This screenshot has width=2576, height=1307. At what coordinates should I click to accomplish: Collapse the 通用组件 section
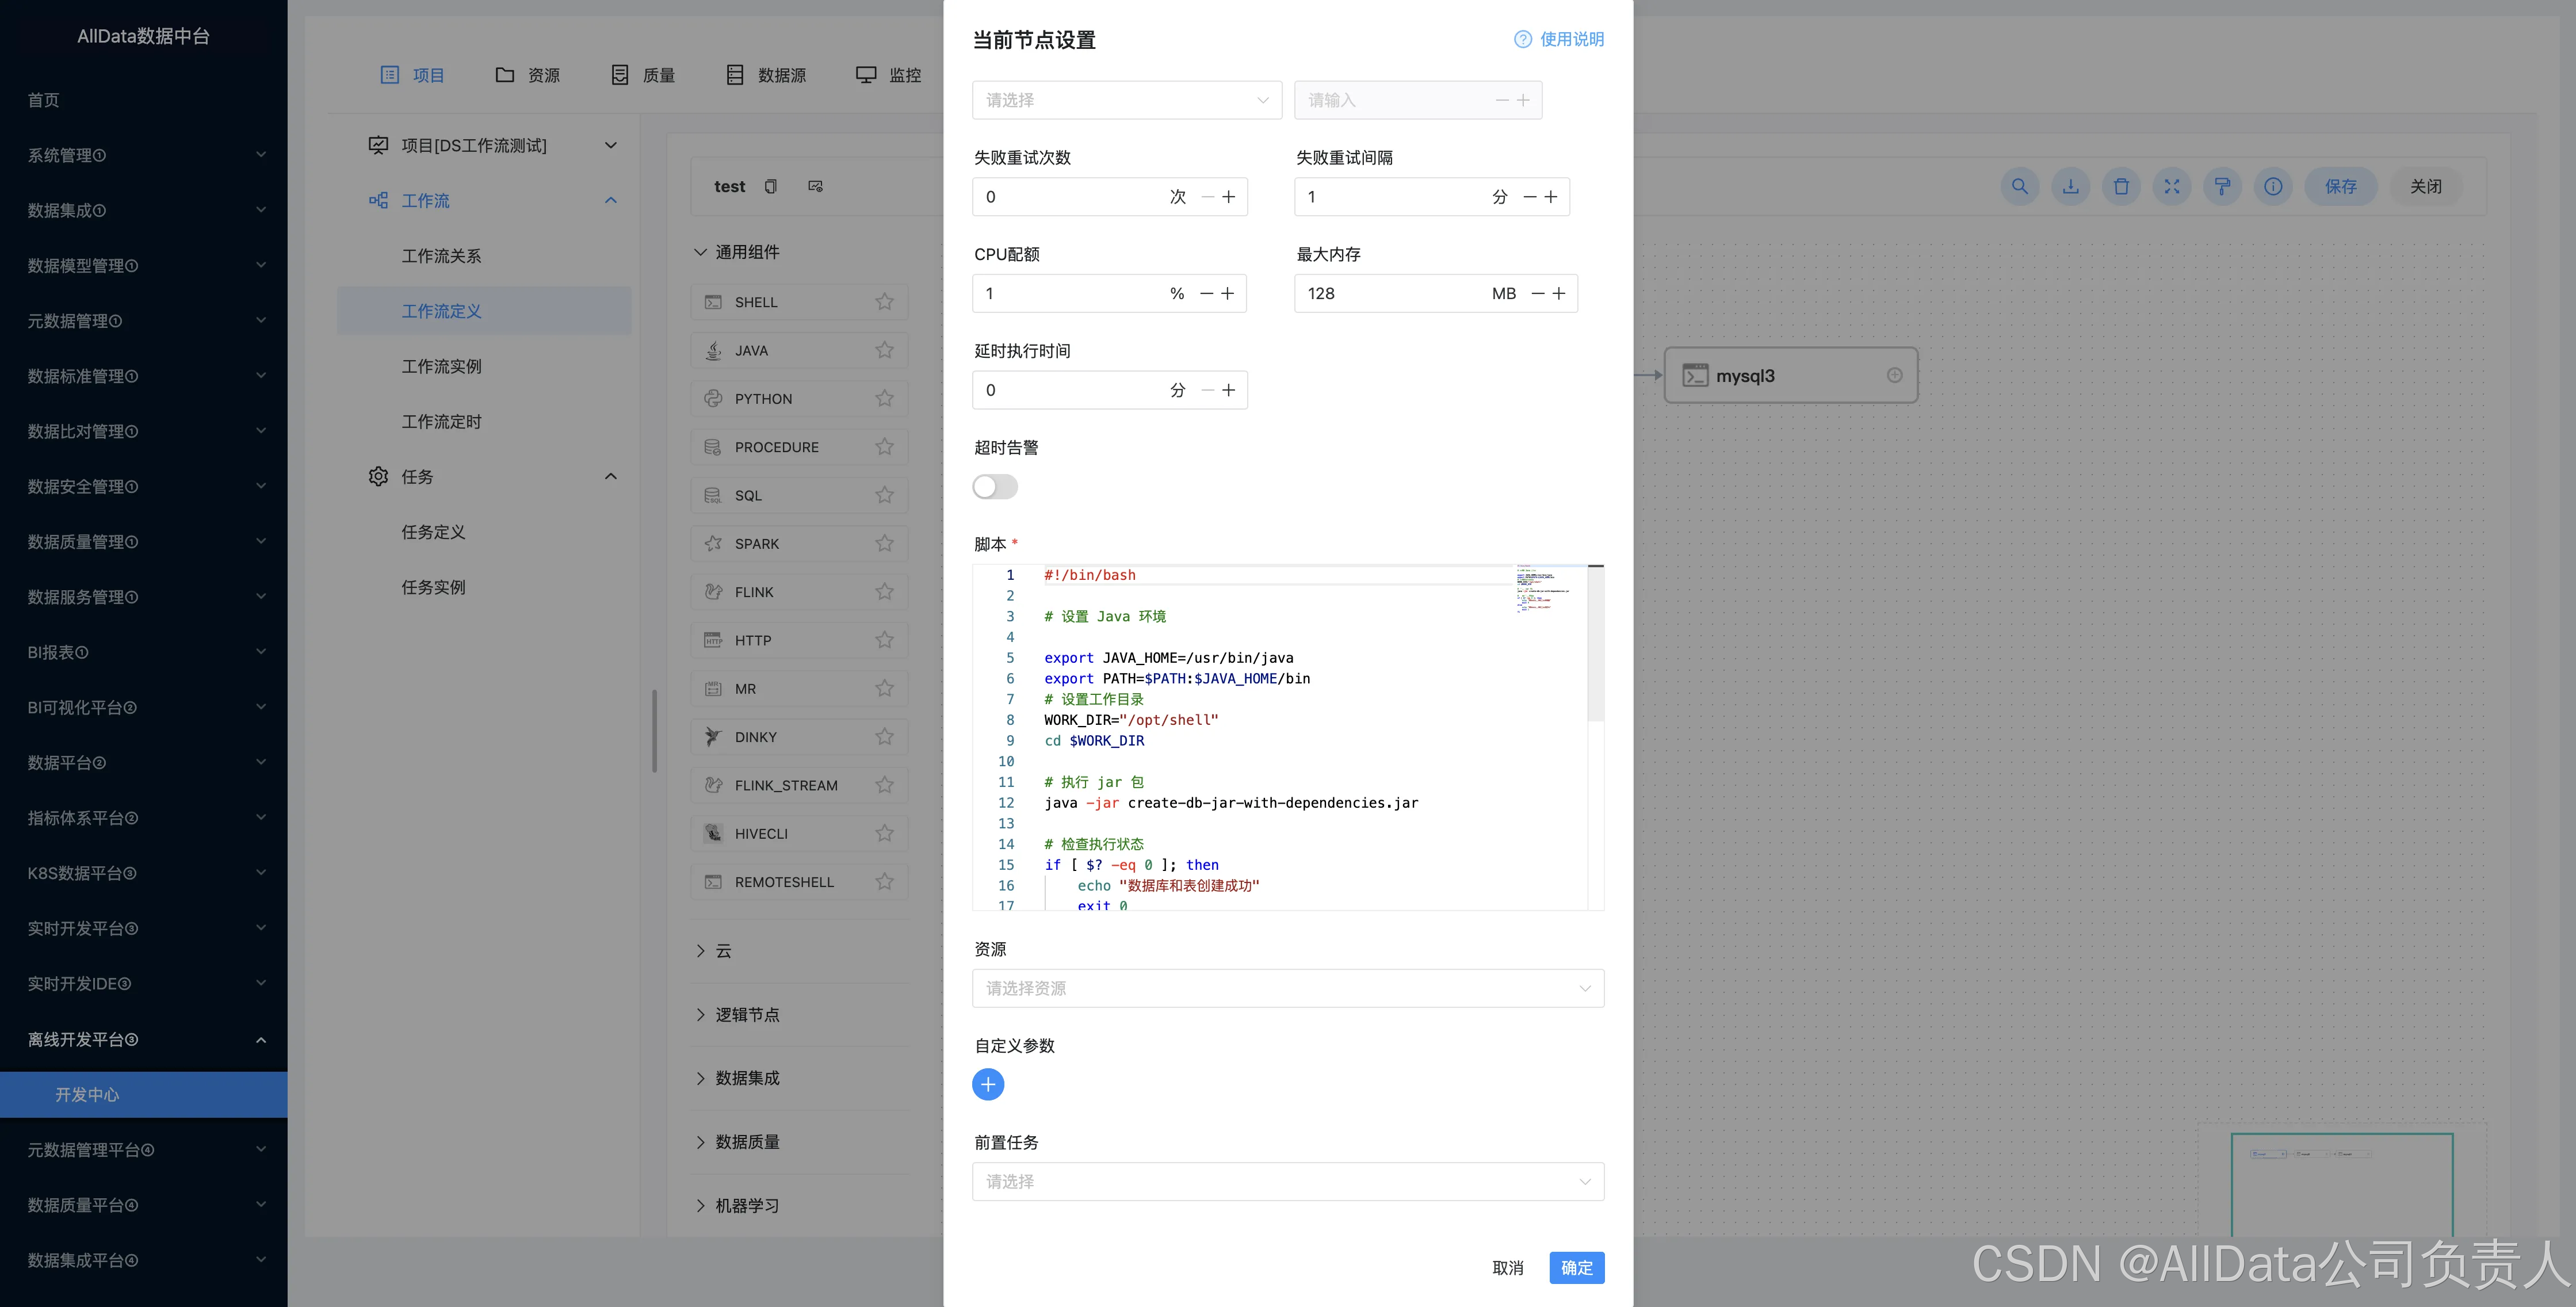700,252
